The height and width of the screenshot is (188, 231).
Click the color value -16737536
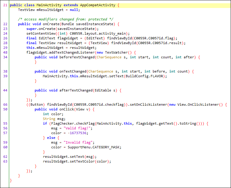(77, 133)
